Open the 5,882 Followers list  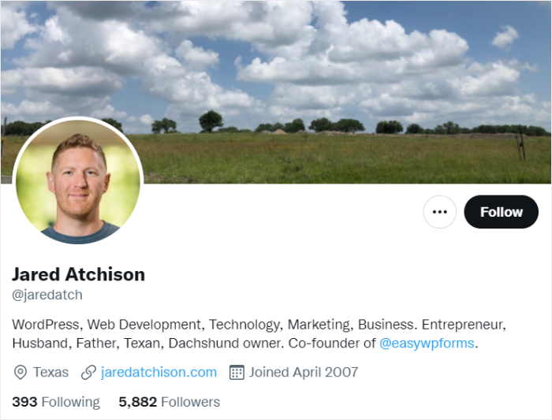(x=170, y=402)
